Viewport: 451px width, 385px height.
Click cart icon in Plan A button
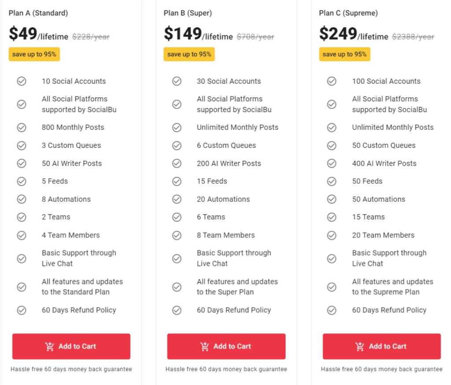click(49, 346)
